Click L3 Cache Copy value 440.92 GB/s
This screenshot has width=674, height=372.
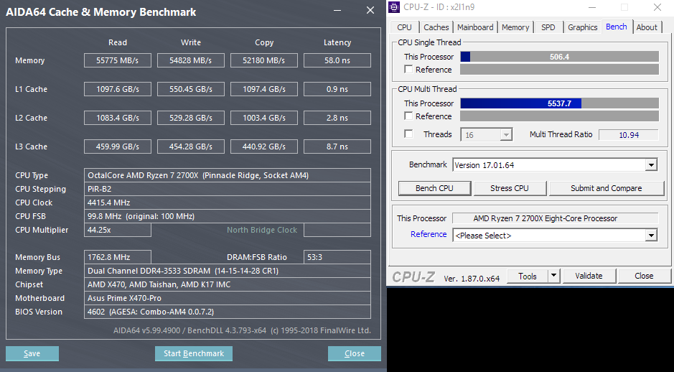click(264, 147)
